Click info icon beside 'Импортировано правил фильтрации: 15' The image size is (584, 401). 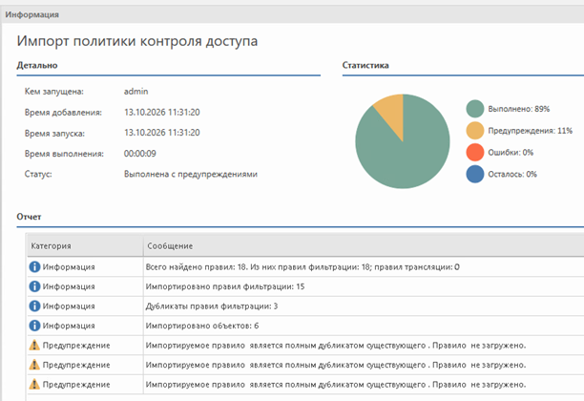(34, 286)
